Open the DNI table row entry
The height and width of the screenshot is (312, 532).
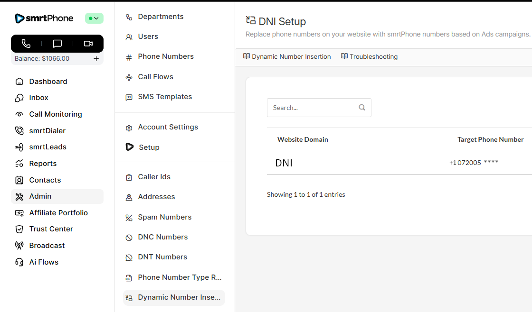point(284,163)
